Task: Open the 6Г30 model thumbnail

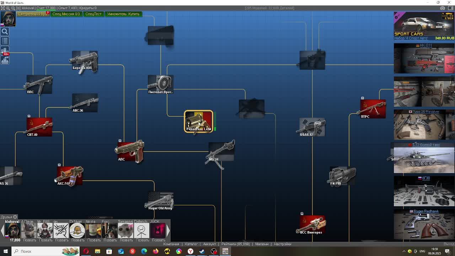Action: (x=424, y=191)
